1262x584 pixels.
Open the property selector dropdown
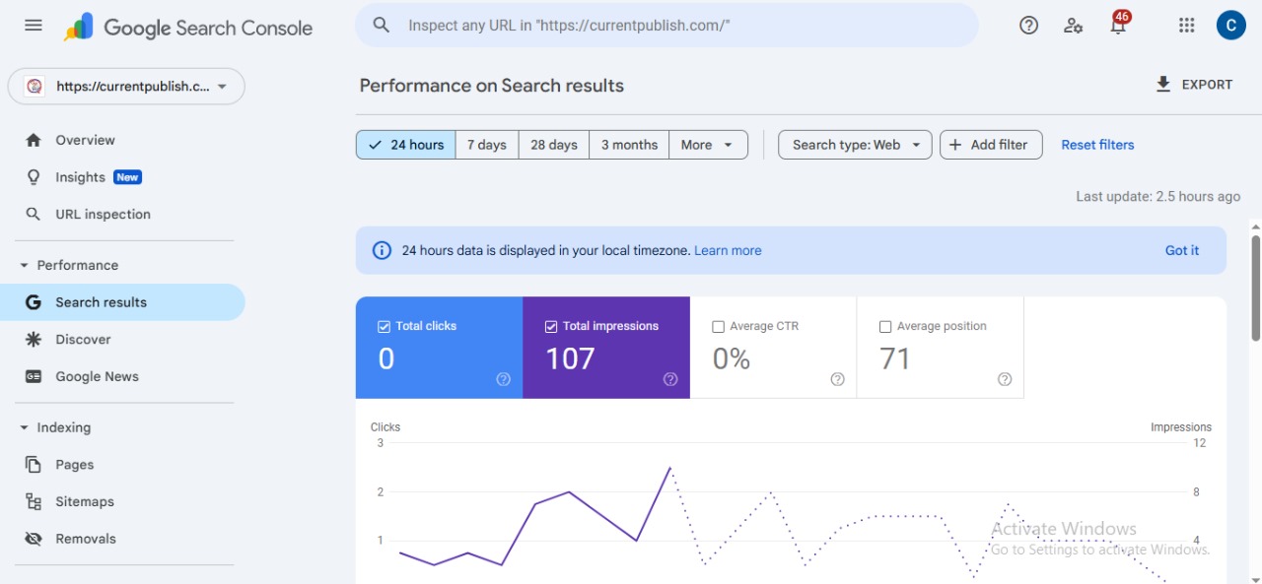126,87
